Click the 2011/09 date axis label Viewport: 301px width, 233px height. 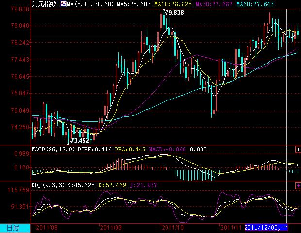(111, 228)
